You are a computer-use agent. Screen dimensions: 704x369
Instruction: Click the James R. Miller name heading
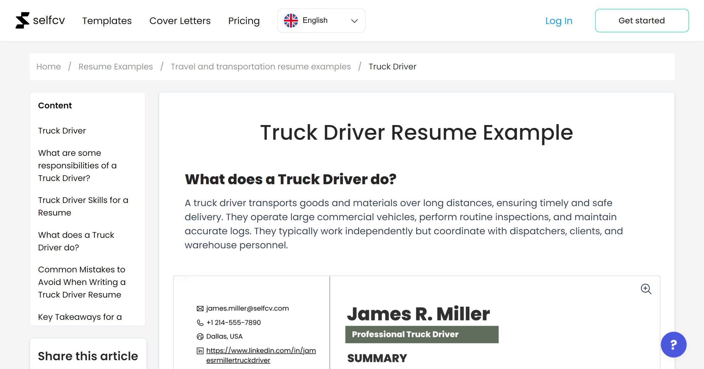click(419, 314)
